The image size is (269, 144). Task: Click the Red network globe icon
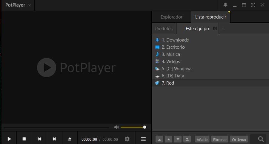click(x=157, y=83)
